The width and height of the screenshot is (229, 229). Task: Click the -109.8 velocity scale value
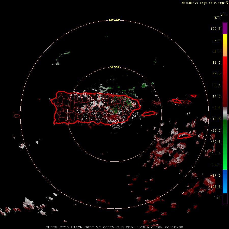(214, 187)
